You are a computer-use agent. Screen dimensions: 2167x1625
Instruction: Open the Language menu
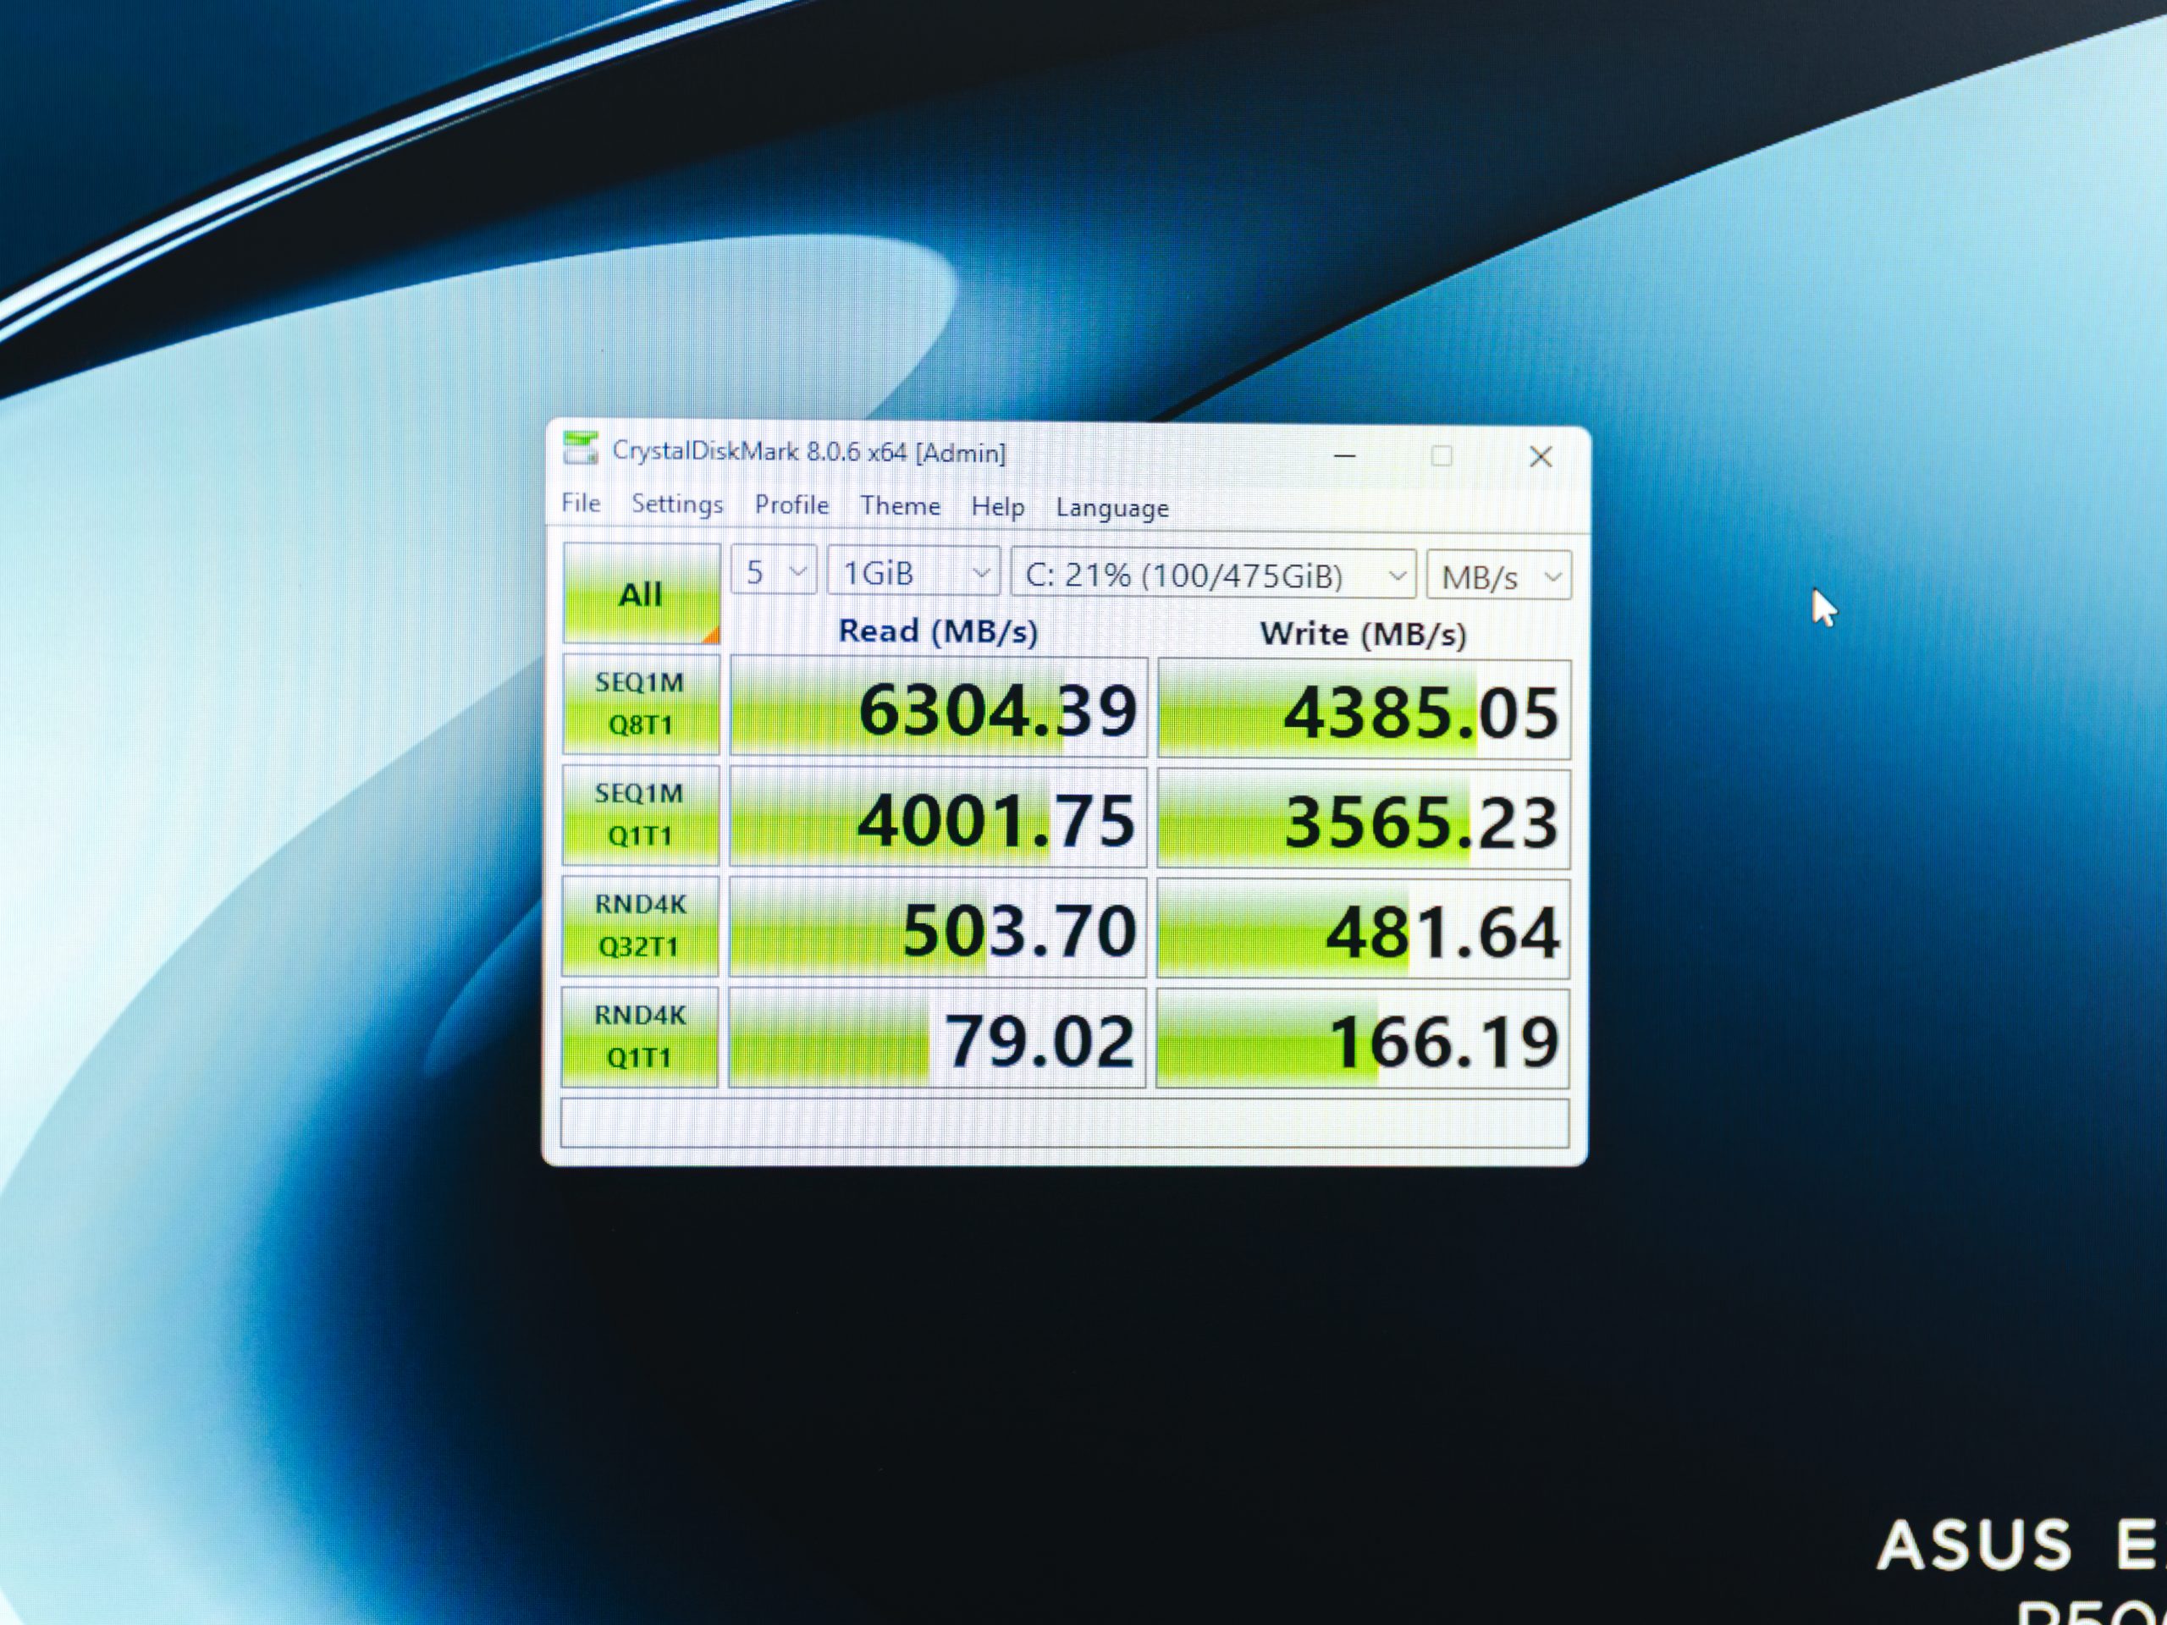click(1112, 507)
